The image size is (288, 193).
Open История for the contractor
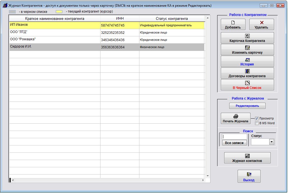[247, 62]
